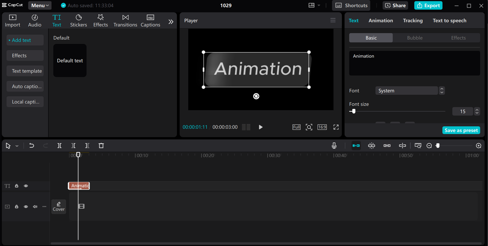Image resolution: width=488 pixels, height=246 pixels.
Task: Open the System font dropdown
Action: point(406,90)
